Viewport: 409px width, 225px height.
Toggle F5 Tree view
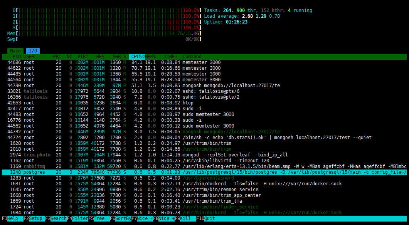click(x=99, y=218)
